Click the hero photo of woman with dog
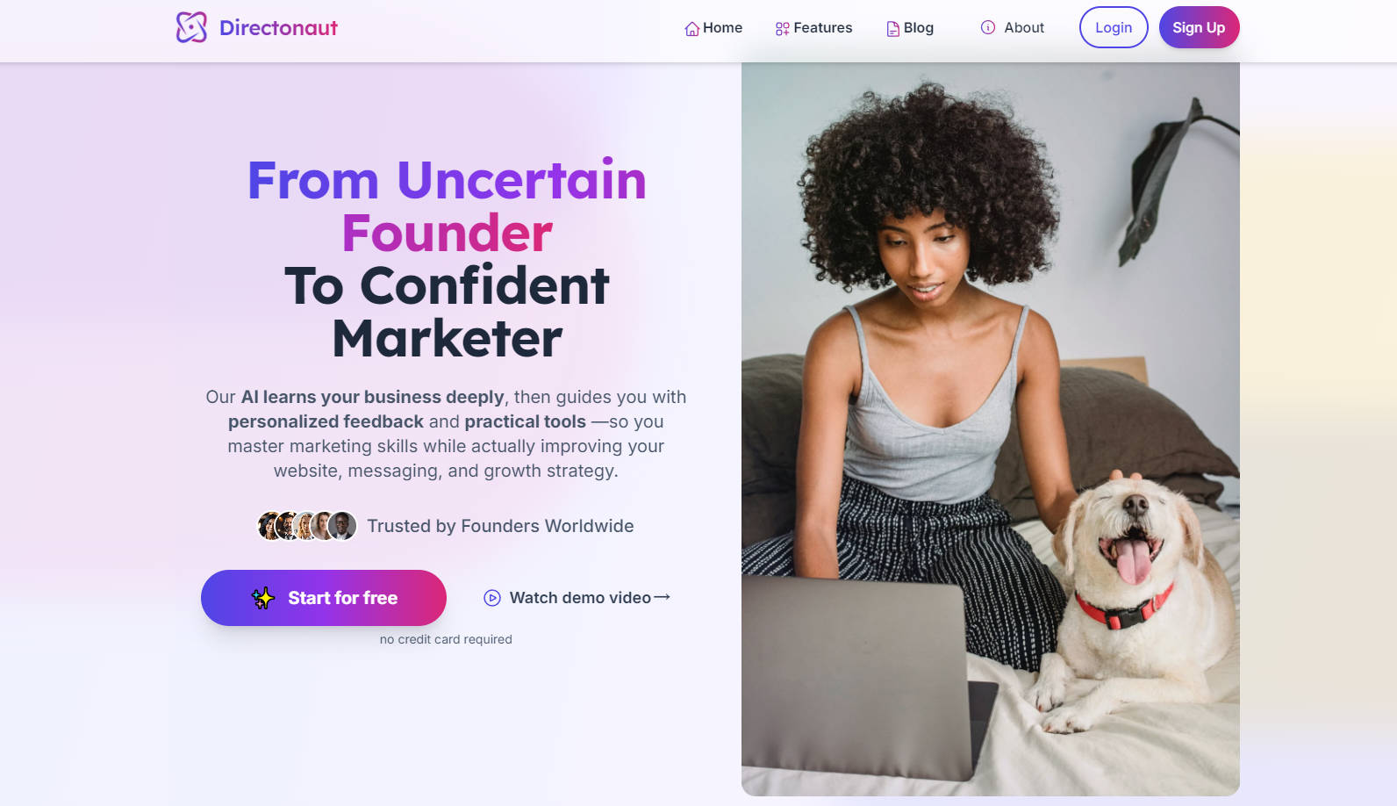The image size is (1397, 806). click(990, 428)
